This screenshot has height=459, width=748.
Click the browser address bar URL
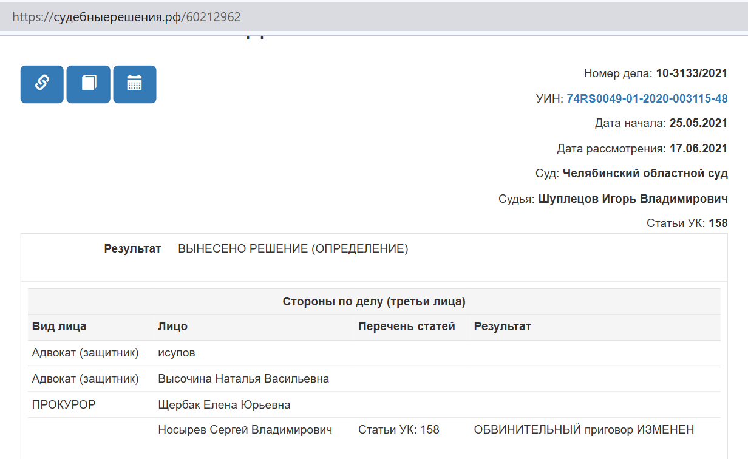point(126,17)
